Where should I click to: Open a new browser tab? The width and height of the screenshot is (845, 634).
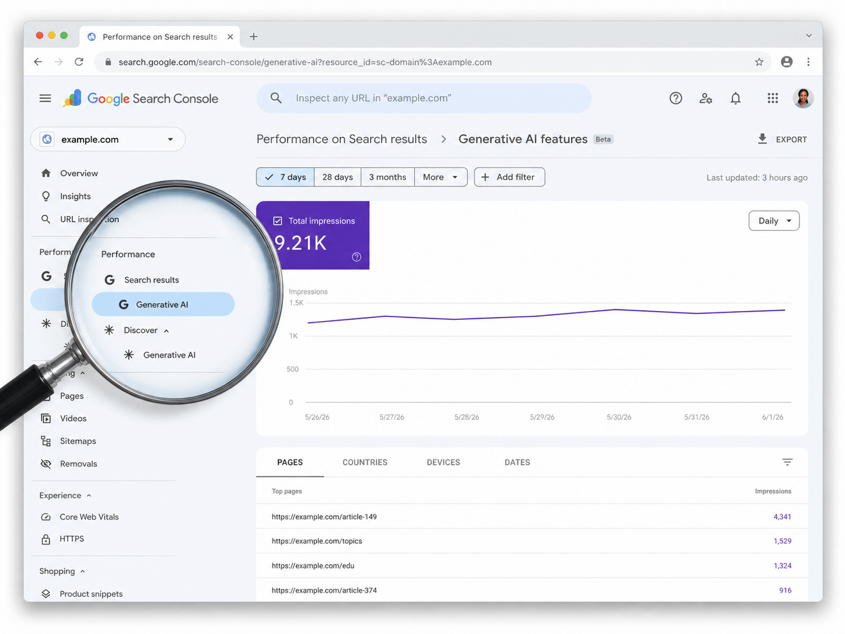(254, 37)
